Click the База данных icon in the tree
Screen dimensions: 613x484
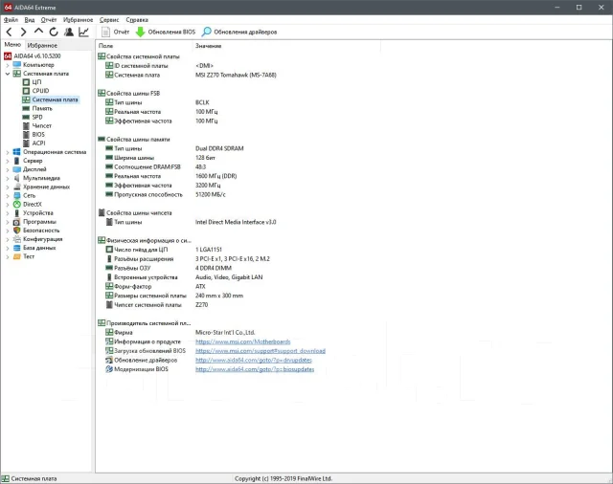point(17,248)
